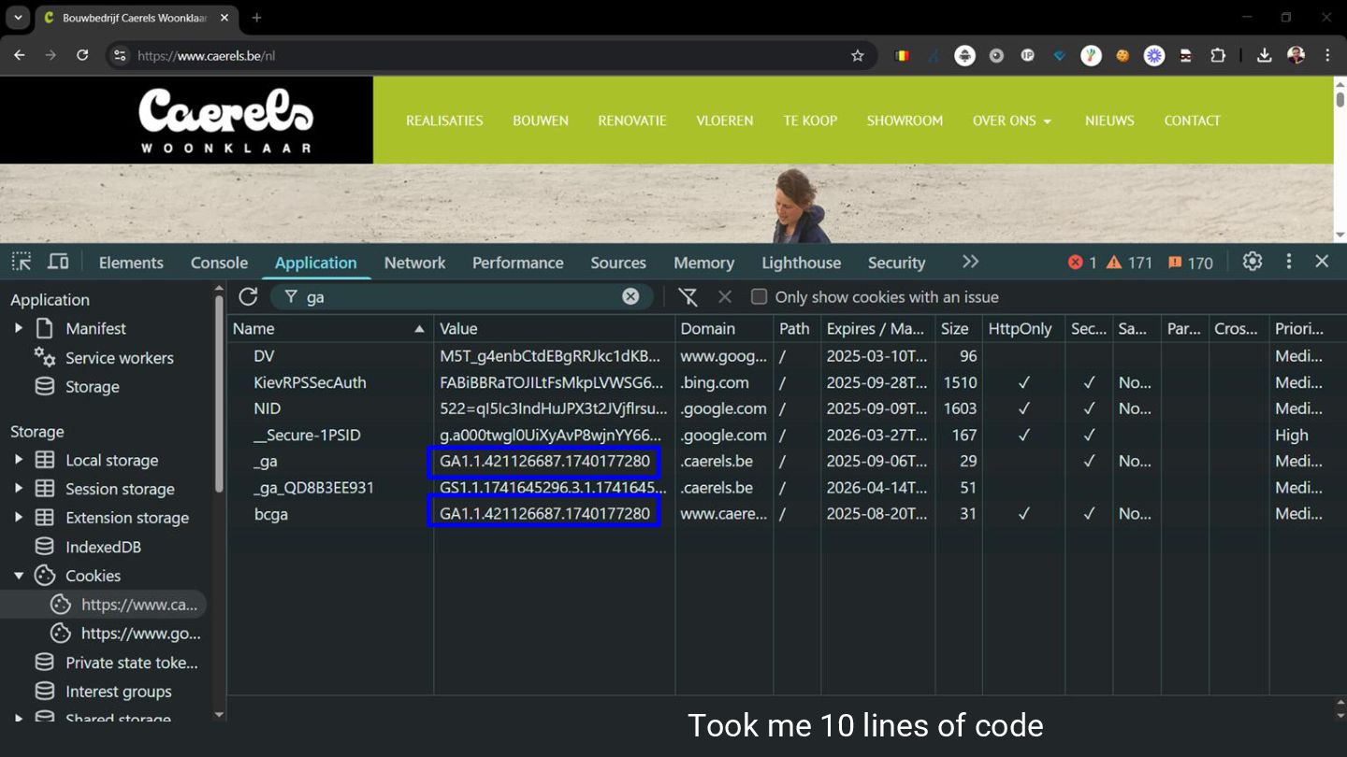Open the Performance tab
This screenshot has width=1347, height=757.
click(517, 263)
